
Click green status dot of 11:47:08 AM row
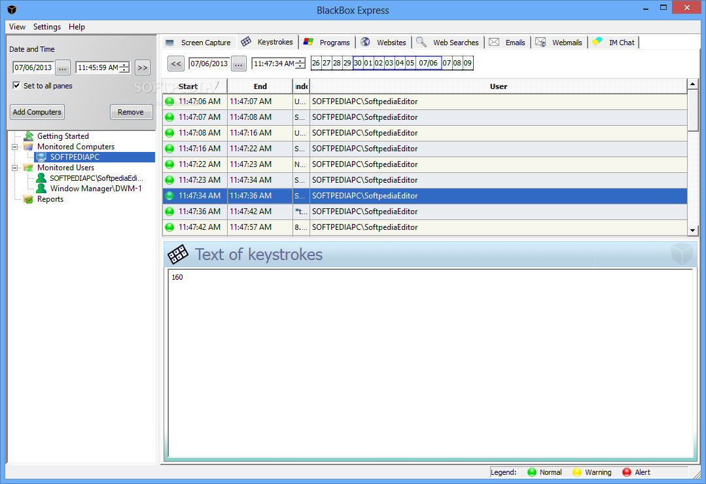point(169,133)
